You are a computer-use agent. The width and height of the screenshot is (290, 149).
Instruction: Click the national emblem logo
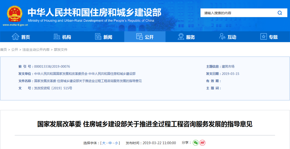15,14
